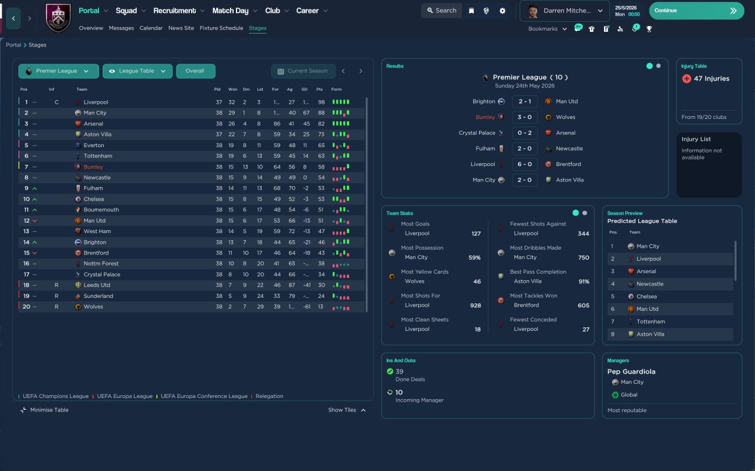This screenshot has width=755, height=471.
Task: Click the Burnley club crest in header
Action: (58, 18)
